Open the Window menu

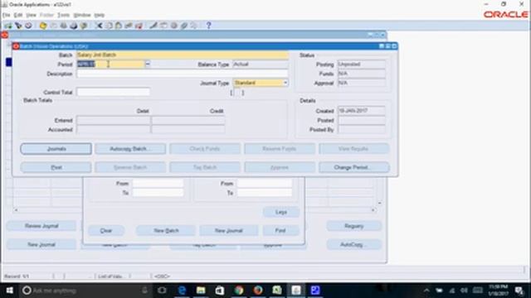pos(82,15)
